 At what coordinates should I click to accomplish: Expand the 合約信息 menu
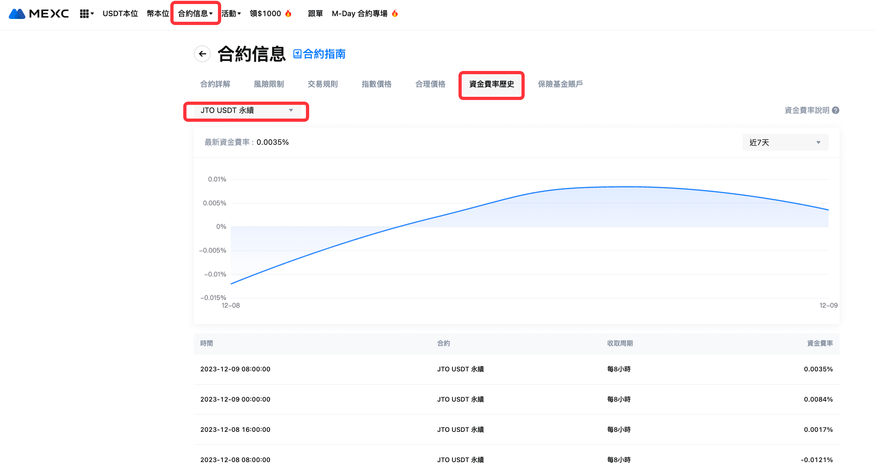pyautogui.click(x=195, y=14)
